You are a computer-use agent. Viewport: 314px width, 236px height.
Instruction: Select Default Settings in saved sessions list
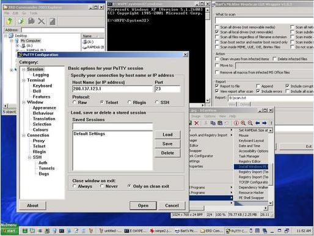tap(89, 134)
